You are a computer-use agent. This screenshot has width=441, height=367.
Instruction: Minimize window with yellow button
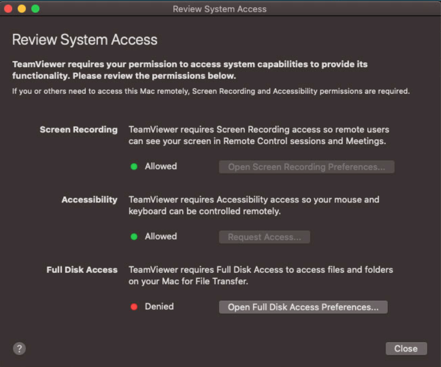pos(22,9)
